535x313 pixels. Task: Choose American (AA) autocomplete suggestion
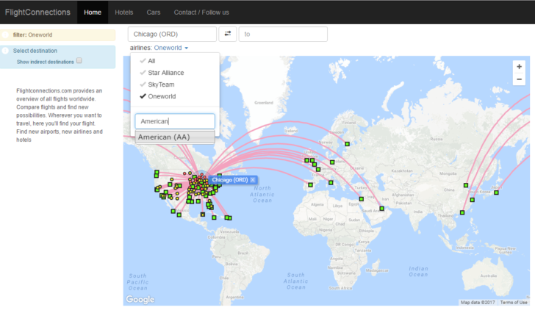175,137
